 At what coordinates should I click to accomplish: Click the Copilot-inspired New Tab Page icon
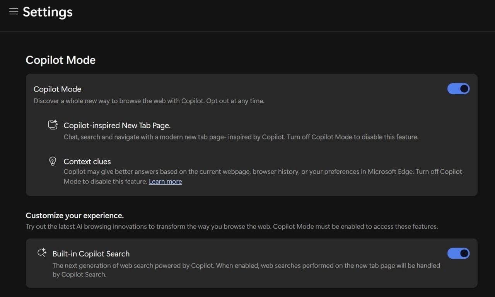pos(53,125)
